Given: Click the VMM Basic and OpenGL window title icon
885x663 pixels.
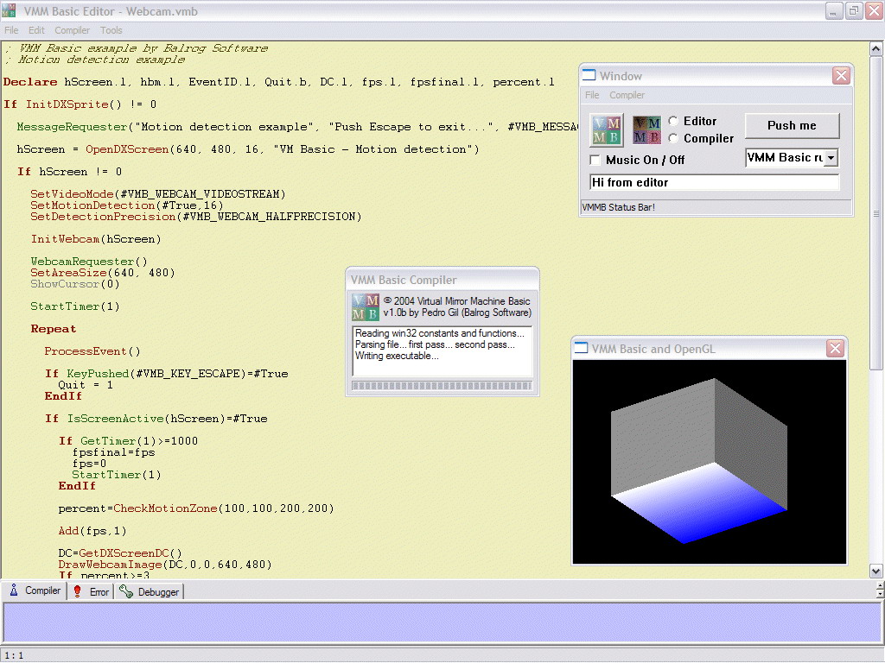Looking at the screenshot, I should (x=581, y=349).
